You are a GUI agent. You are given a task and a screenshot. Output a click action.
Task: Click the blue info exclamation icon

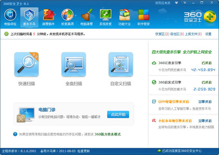pos(15,134)
